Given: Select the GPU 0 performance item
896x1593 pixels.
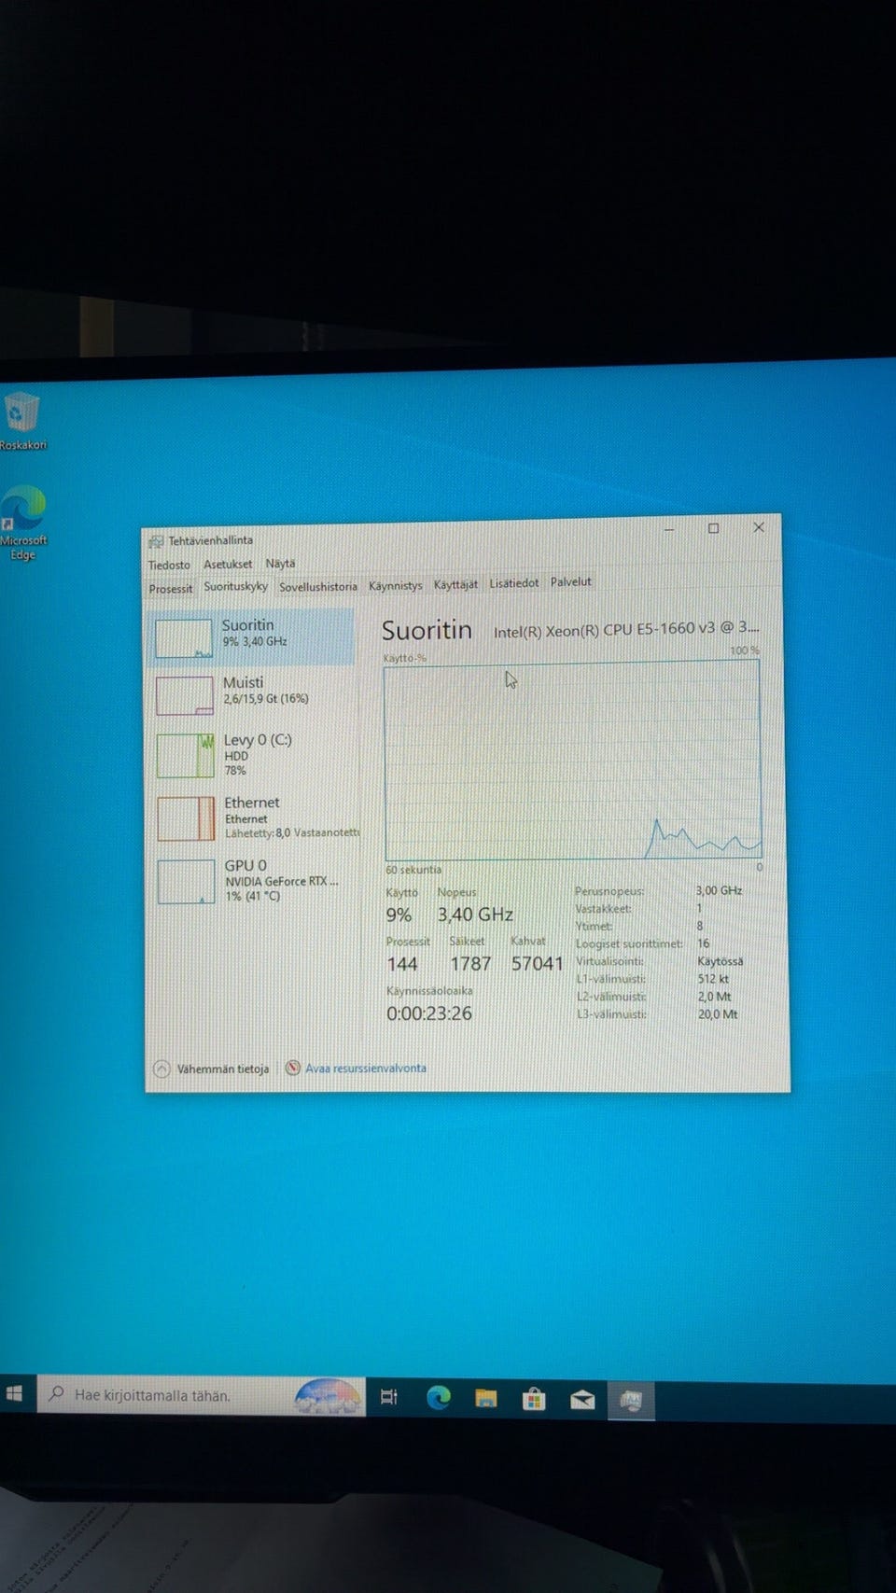Looking at the screenshot, I should tap(254, 880).
